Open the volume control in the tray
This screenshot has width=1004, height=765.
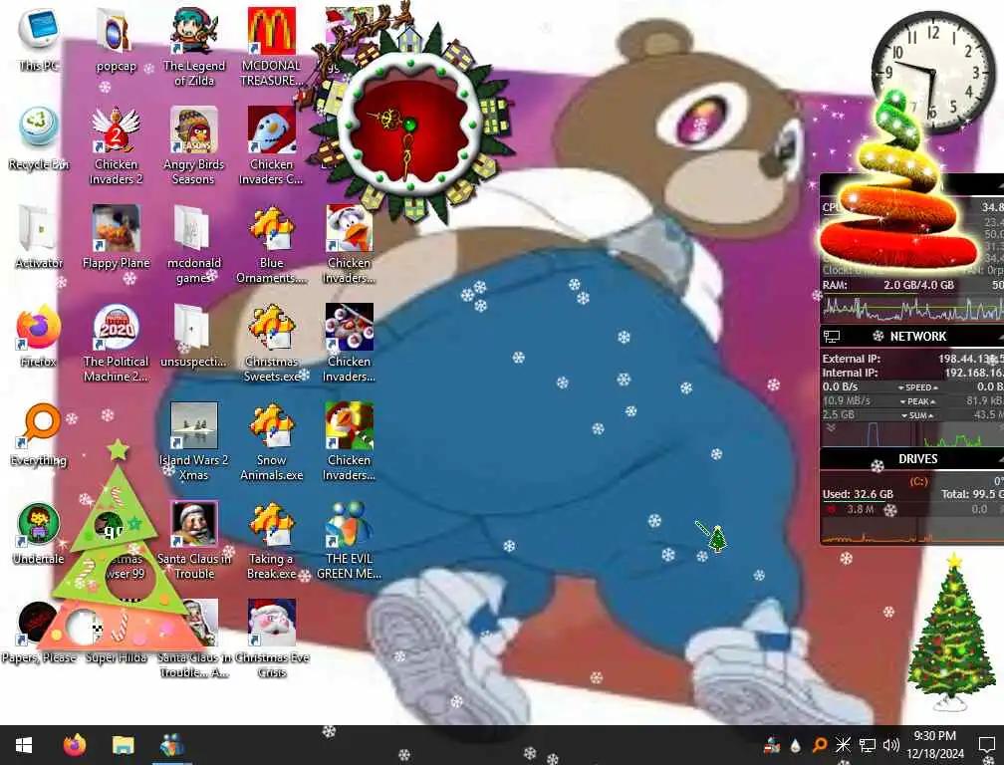pyautogui.click(x=890, y=745)
